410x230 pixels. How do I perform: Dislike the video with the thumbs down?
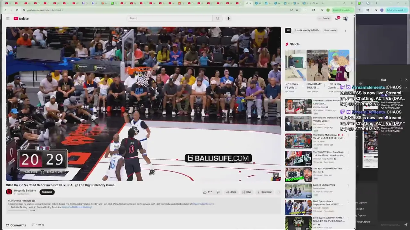click(218, 192)
